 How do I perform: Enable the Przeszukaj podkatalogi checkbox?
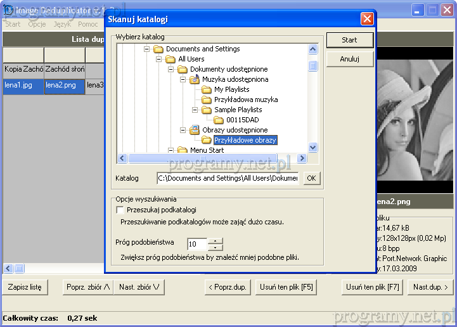[x=120, y=210]
